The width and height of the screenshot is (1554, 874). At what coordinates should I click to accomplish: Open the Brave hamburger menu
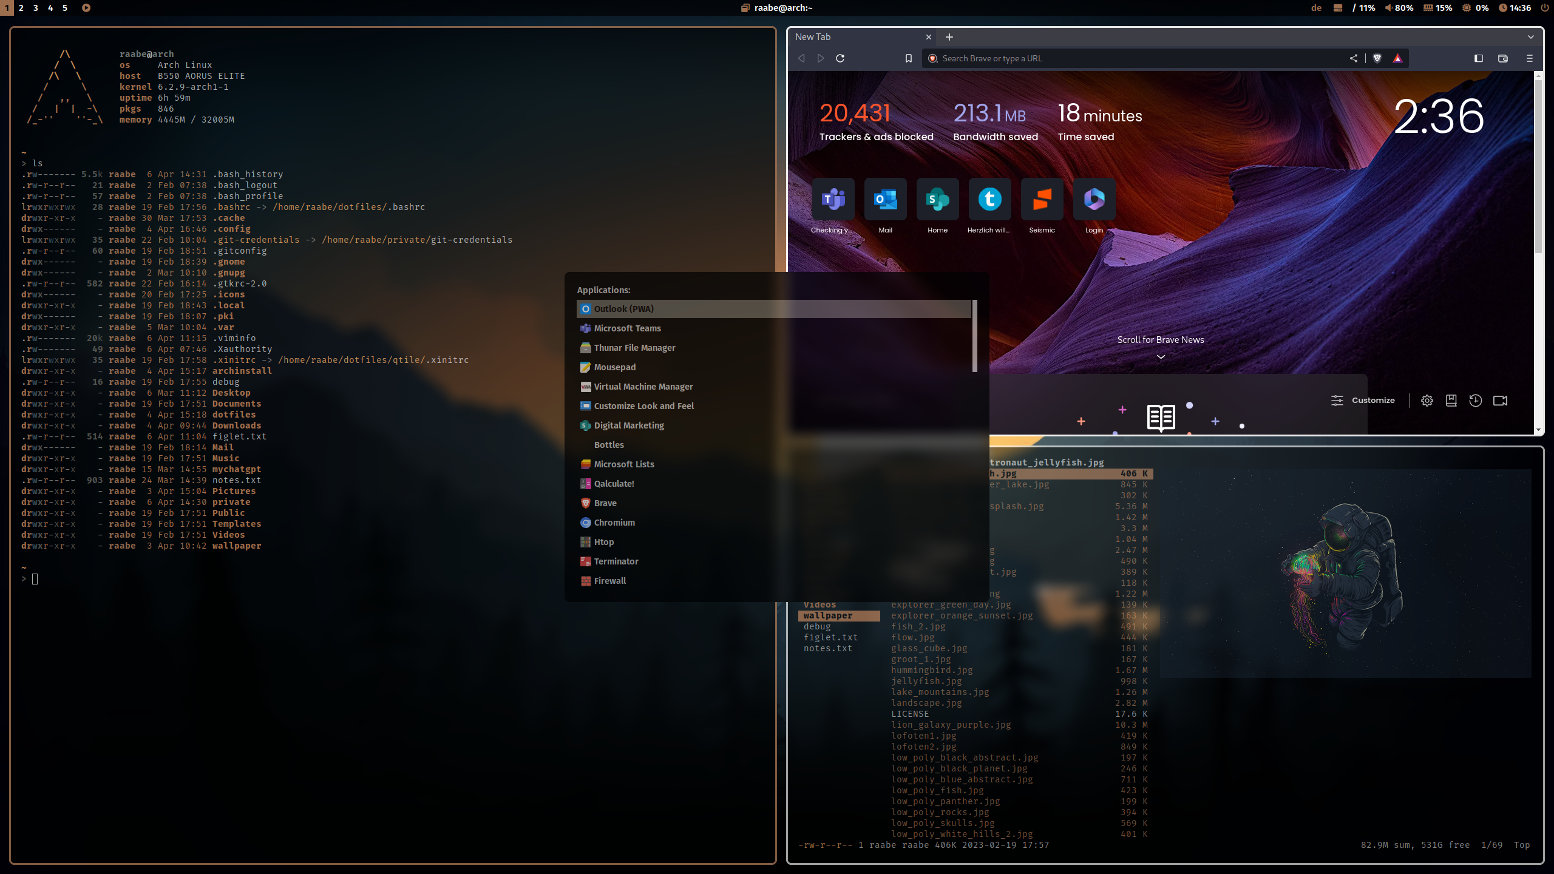click(1529, 58)
